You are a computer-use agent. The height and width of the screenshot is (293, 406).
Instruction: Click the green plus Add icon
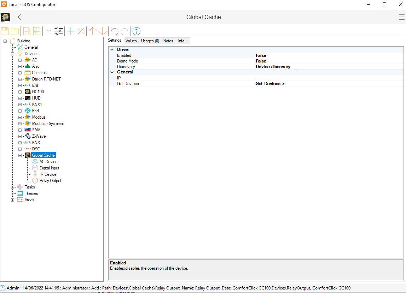pyautogui.click(x=71, y=31)
